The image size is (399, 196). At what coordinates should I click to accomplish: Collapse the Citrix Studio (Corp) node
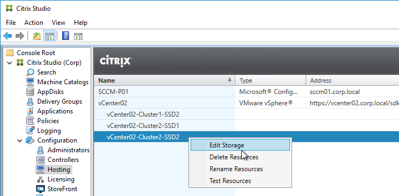click(10, 63)
